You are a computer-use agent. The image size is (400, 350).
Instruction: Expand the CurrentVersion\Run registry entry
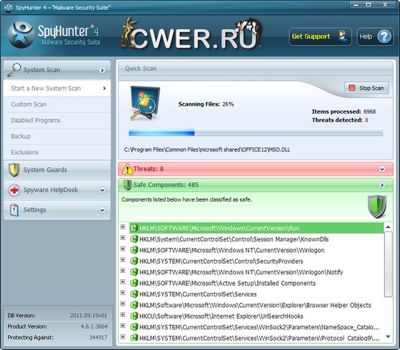(123, 227)
